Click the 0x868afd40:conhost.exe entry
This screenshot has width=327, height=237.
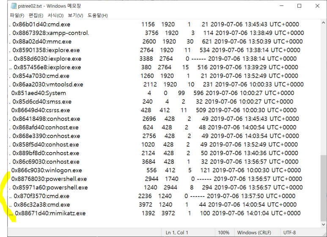45,127
